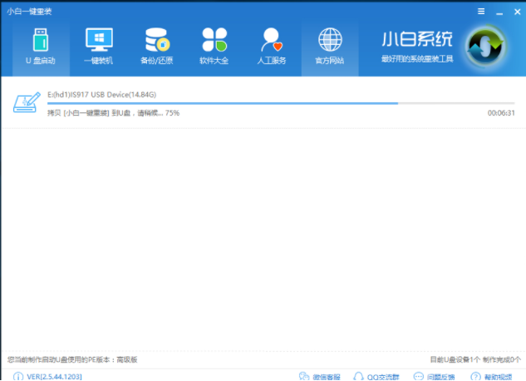Click the PE版本 高级版 status text
This screenshot has width=526, height=381.
[x=71, y=359]
